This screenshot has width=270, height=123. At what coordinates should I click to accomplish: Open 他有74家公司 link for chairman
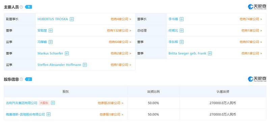251,19
